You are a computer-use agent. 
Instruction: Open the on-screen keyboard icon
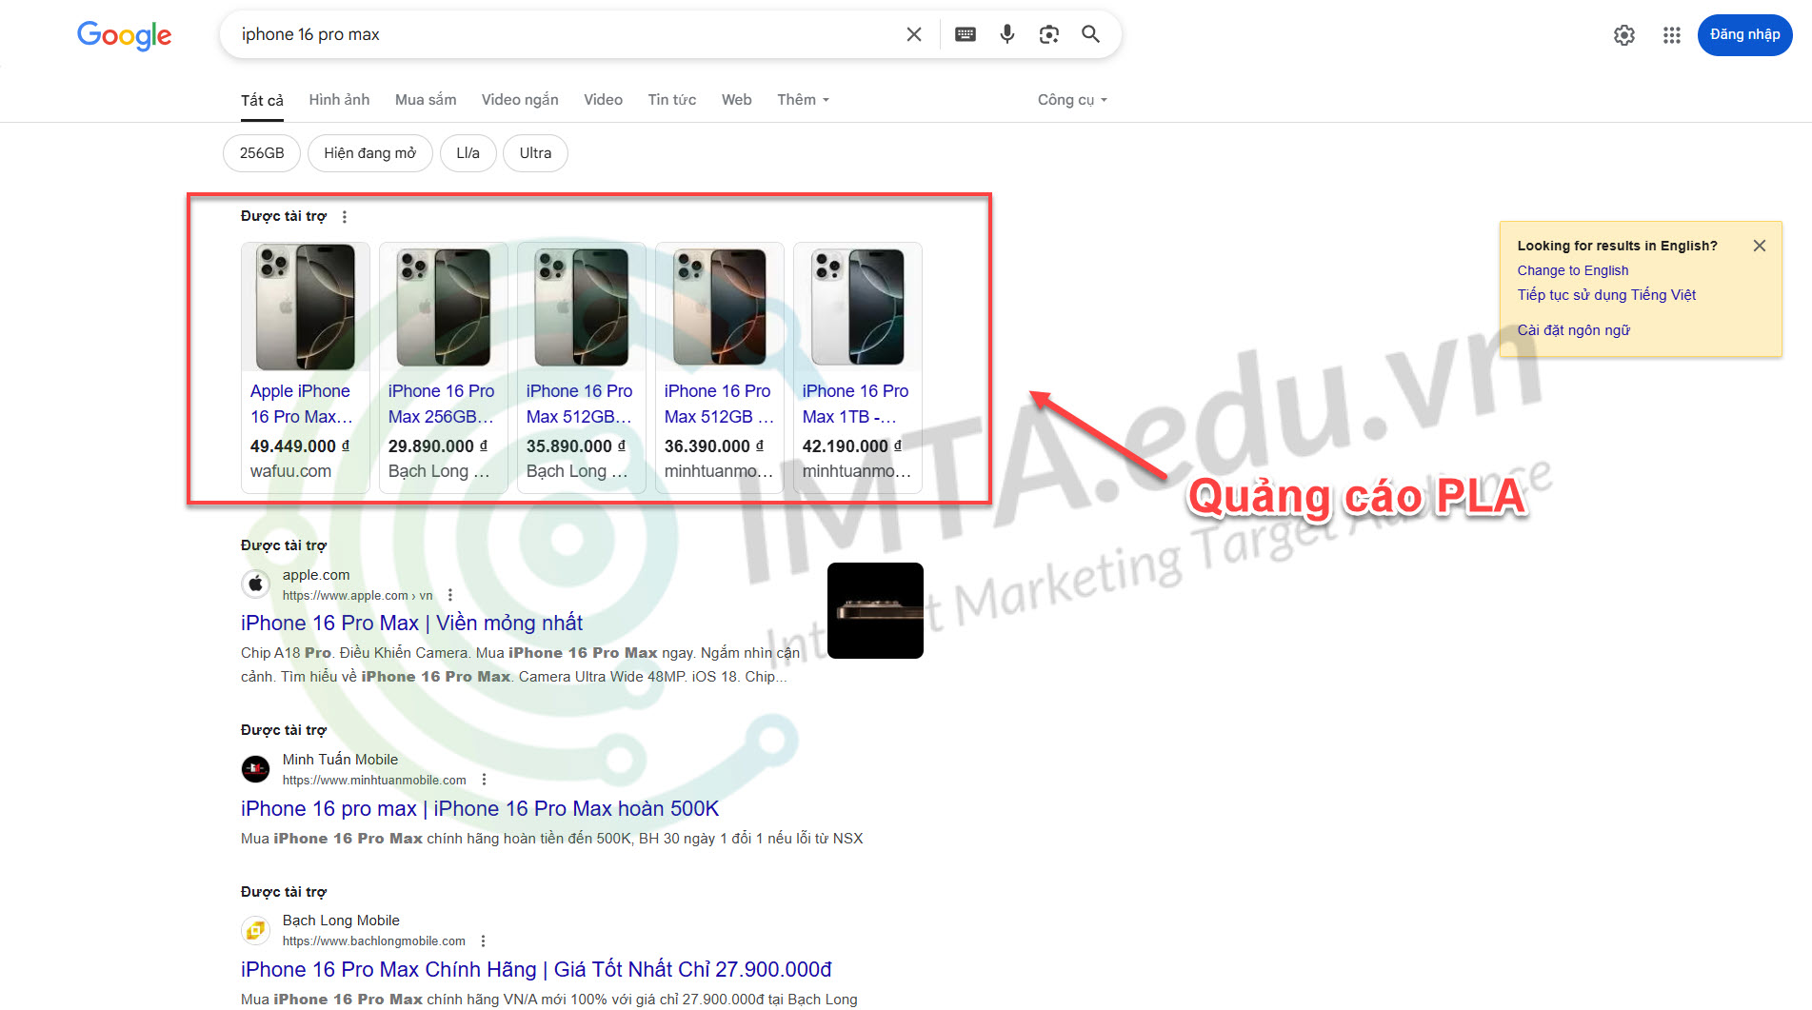pos(966,34)
